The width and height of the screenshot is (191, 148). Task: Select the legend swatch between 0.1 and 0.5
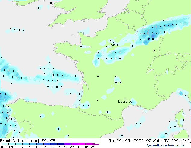5,144
